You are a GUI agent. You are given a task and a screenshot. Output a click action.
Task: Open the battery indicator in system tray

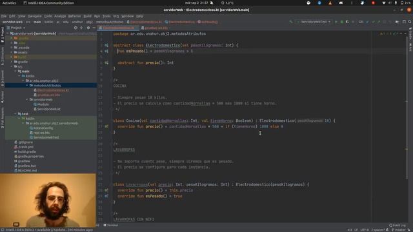coord(406,3)
